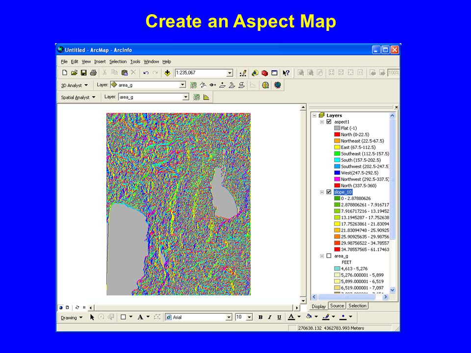471x353 pixels.
Task: Choose the Select Elements arrow tool
Action: 92,317
